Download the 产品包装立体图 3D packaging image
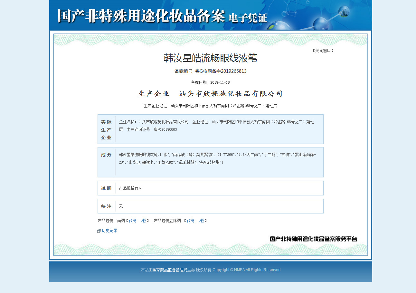 (x=200, y=221)
